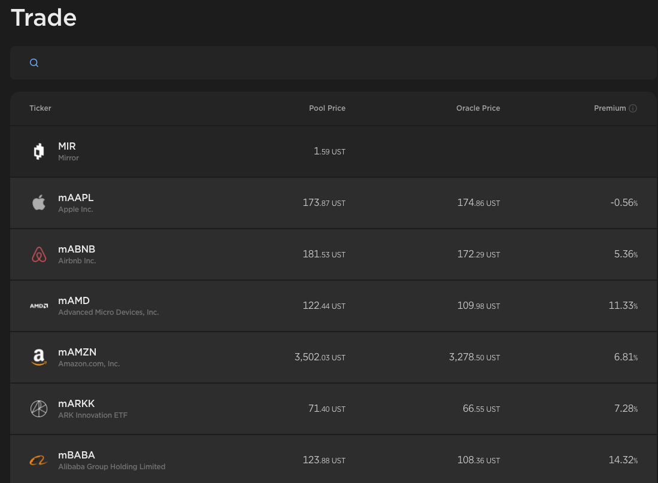This screenshot has height=483, width=658.
Task: Click the Apple logo for mAAPL
Action: point(39,203)
